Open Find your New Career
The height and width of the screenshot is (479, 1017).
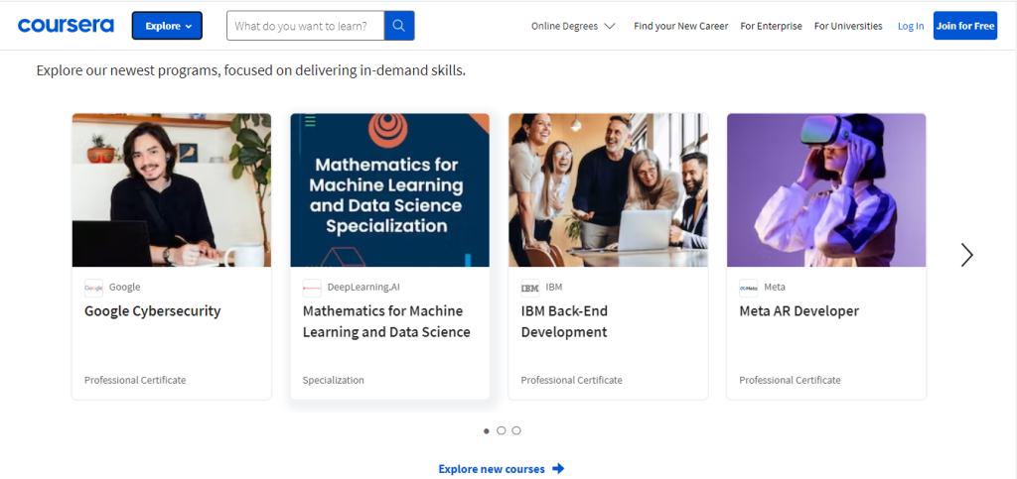point(680,26)
